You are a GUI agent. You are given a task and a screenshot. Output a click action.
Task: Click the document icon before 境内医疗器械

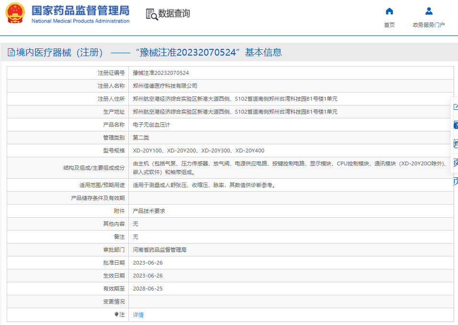tap(11, 52)
